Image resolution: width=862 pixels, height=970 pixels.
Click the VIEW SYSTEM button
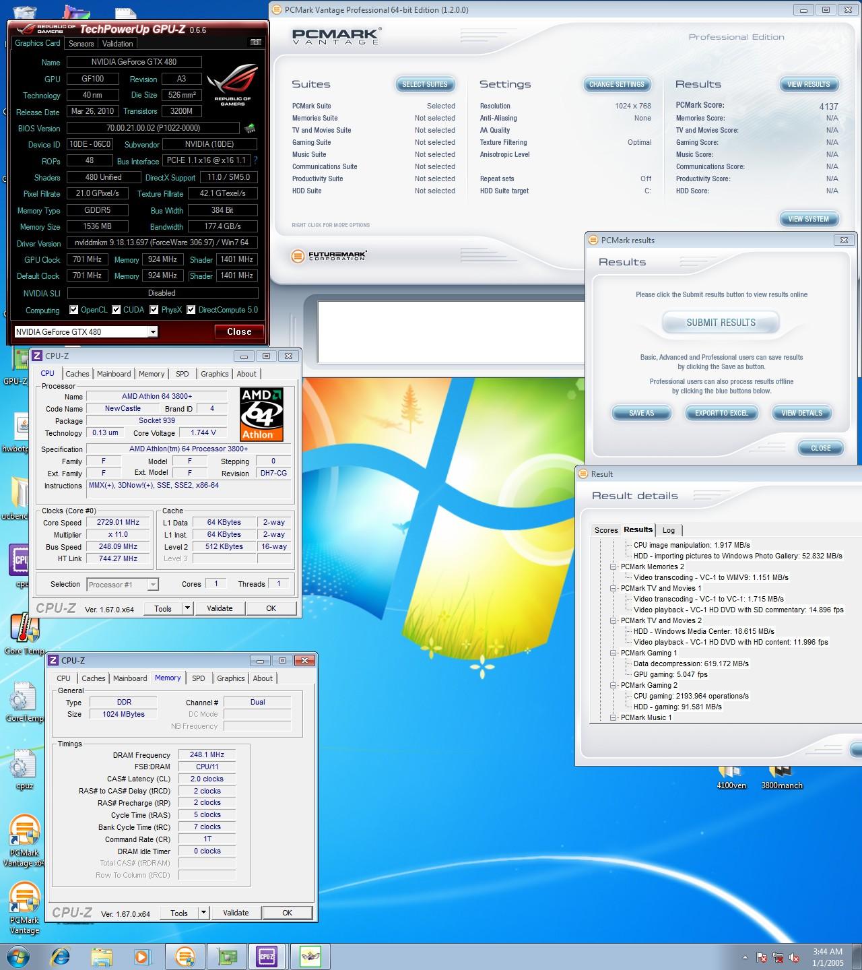pyautogui.click(x=809, y=219)
